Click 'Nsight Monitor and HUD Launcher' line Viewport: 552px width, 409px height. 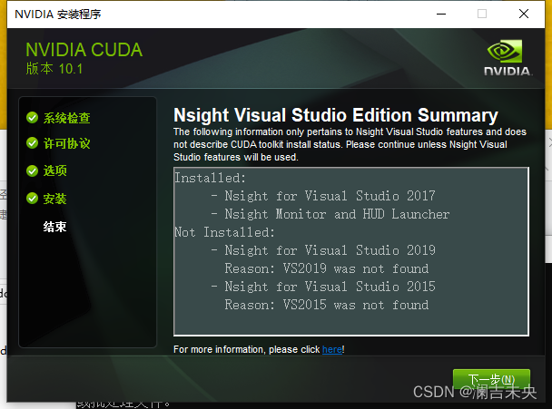pos(337,214)
